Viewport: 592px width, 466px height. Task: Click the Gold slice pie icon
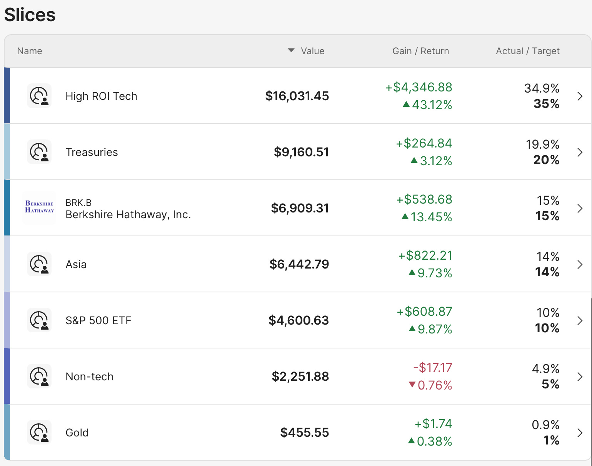(39, 433)
